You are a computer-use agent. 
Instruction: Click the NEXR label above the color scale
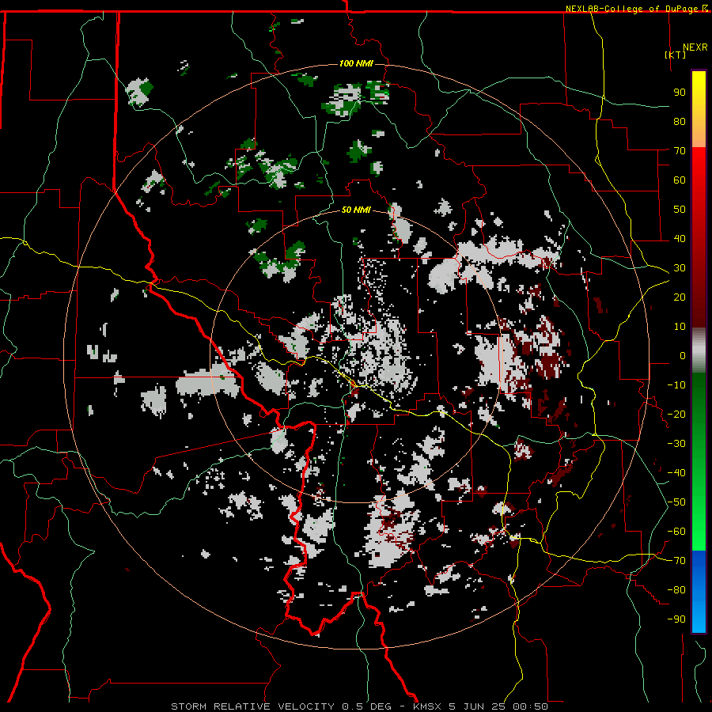coord(695,47)
